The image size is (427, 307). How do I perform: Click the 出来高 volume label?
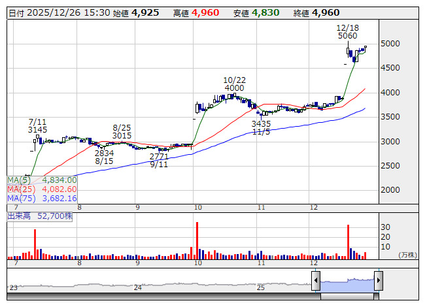click(19, 216)
